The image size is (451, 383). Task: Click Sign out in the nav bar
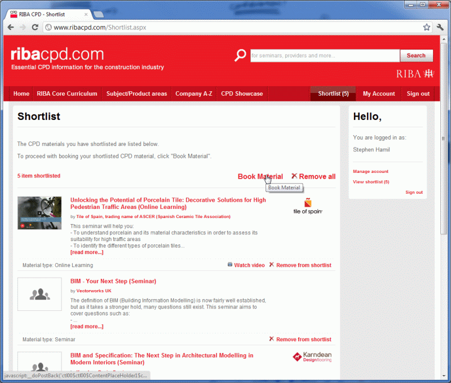[418, 93]
